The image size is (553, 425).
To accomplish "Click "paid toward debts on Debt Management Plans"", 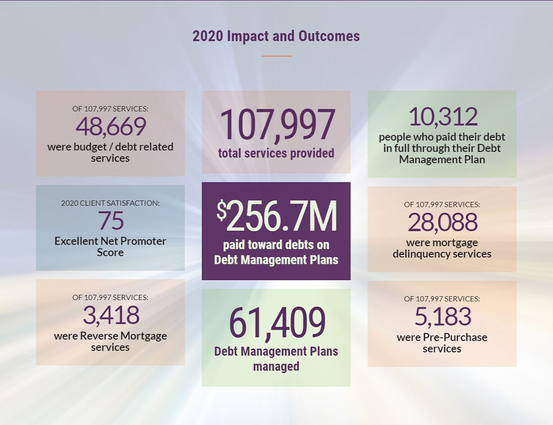I will pos(276,252).
